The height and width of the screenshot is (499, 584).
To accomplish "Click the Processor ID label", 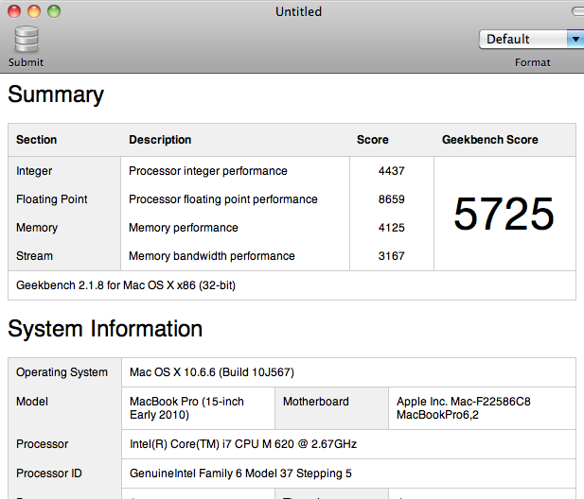I will point(49,473).
